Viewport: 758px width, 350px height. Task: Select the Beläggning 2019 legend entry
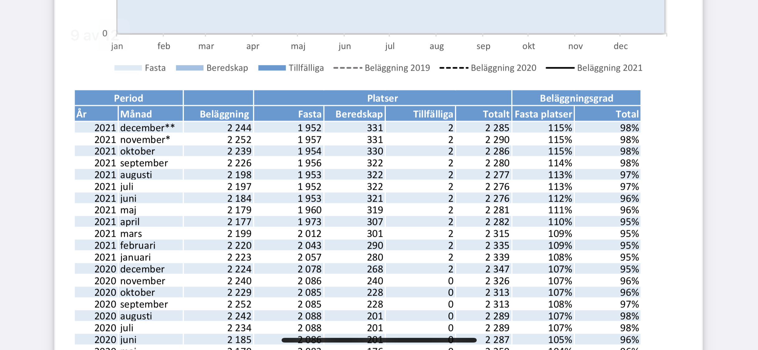(381, 68)
